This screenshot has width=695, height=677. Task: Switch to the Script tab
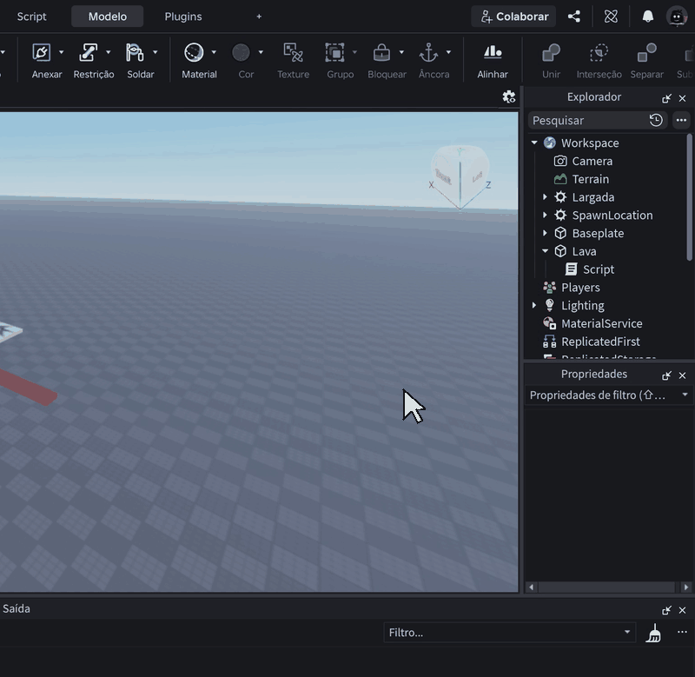(31, 17)
